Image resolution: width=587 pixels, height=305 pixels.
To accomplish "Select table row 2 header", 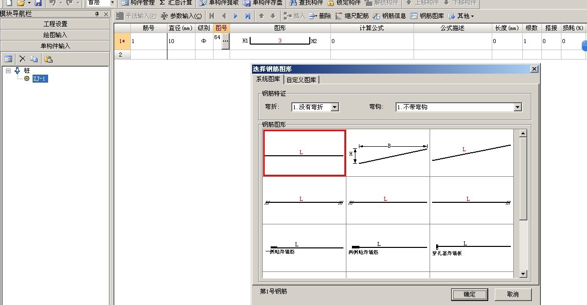I will point(122,55).
